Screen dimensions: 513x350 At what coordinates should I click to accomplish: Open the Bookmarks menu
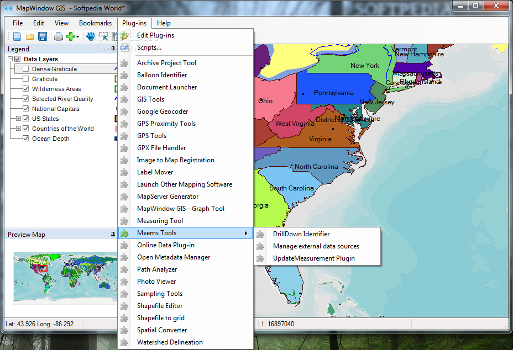coord(95,23)
